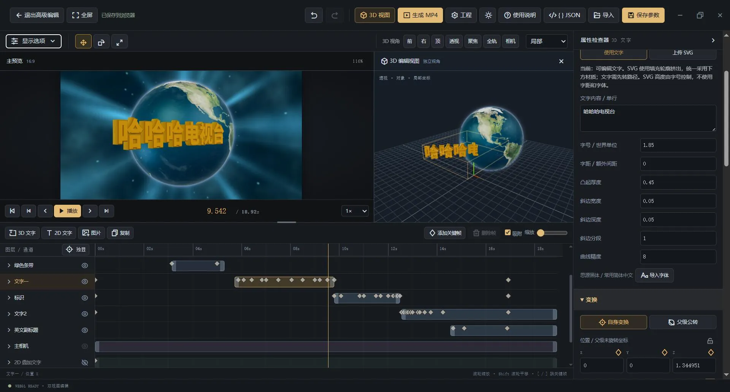
Task: Open the 局部 coordinate dropdown
Action: coord(547,41)
